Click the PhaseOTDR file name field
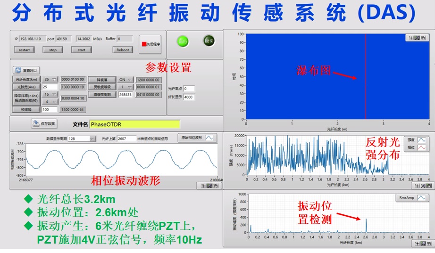 134,124
